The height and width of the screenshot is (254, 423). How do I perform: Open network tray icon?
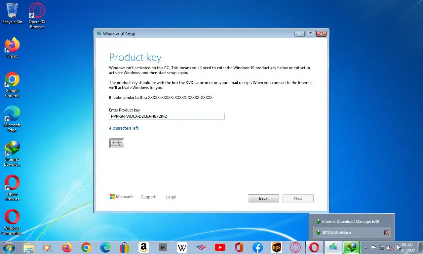(382, 248)
